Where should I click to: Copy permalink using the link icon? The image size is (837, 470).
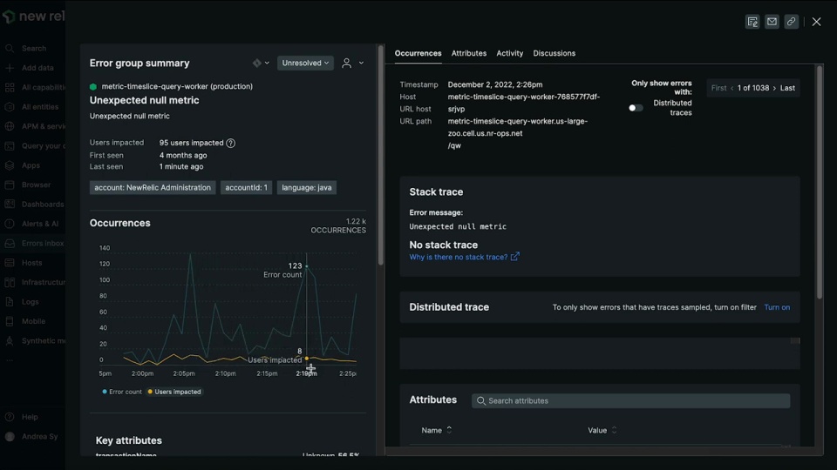click(x=792, y=22)
